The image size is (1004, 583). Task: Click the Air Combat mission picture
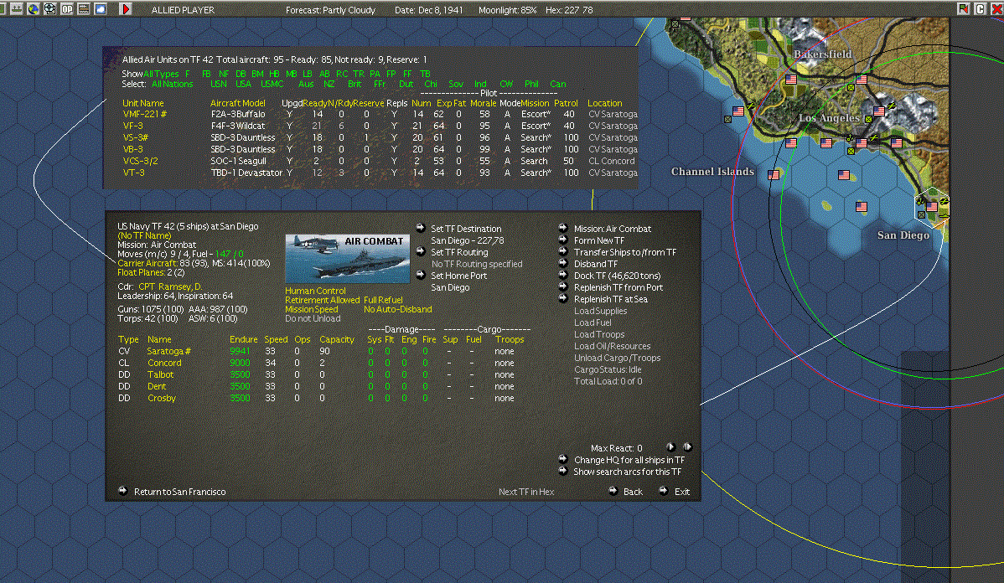click(x=347, y=259)
